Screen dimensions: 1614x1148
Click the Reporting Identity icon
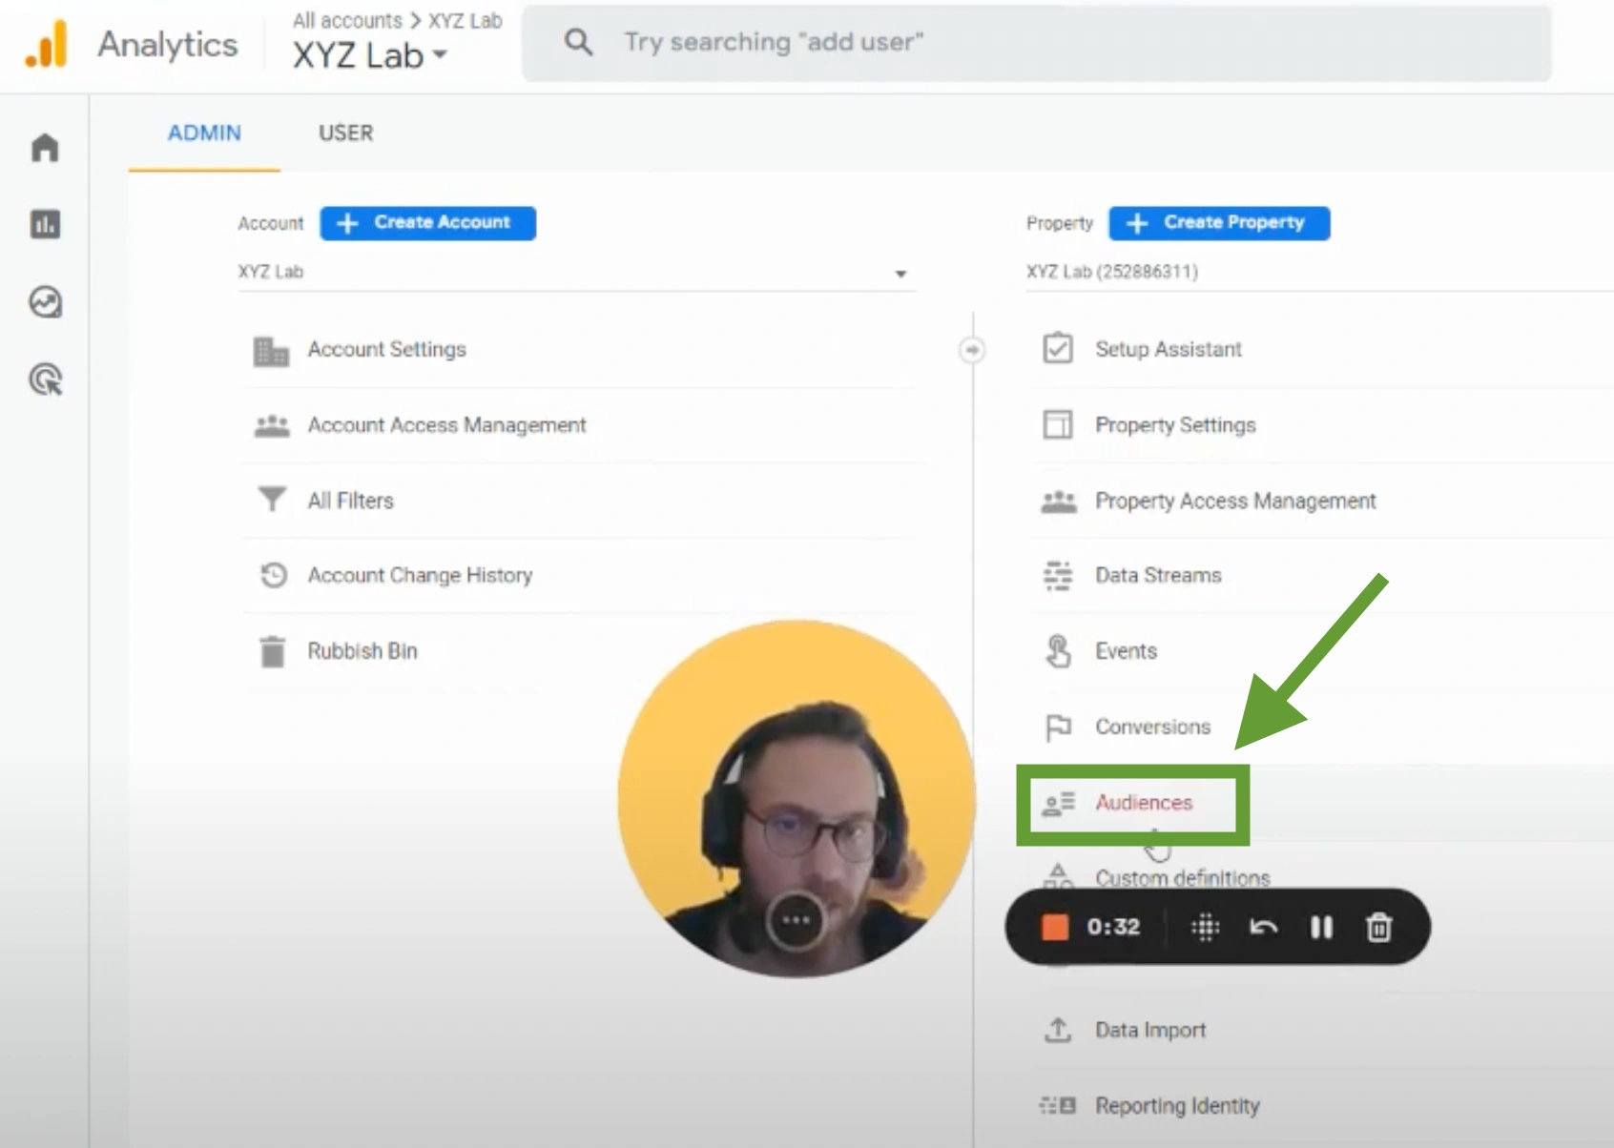click(x=1058, y=1106)
